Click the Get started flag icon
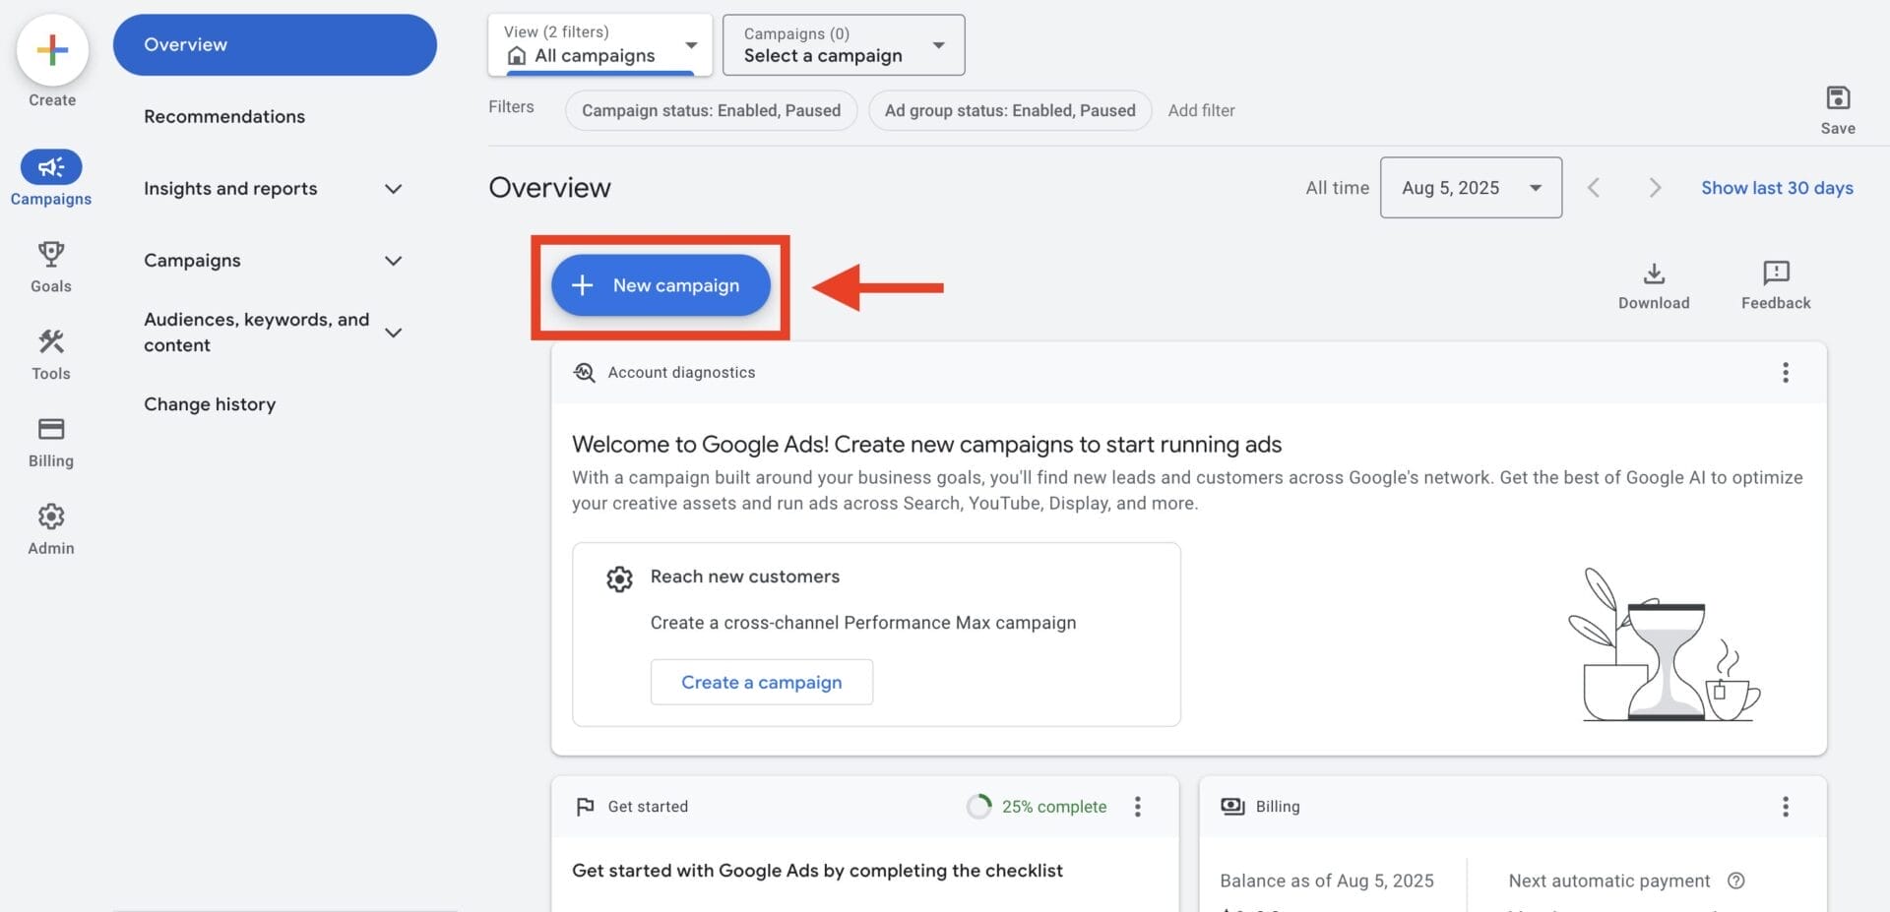The height and width of the screenshot is (912, 1890). point(585,807)
